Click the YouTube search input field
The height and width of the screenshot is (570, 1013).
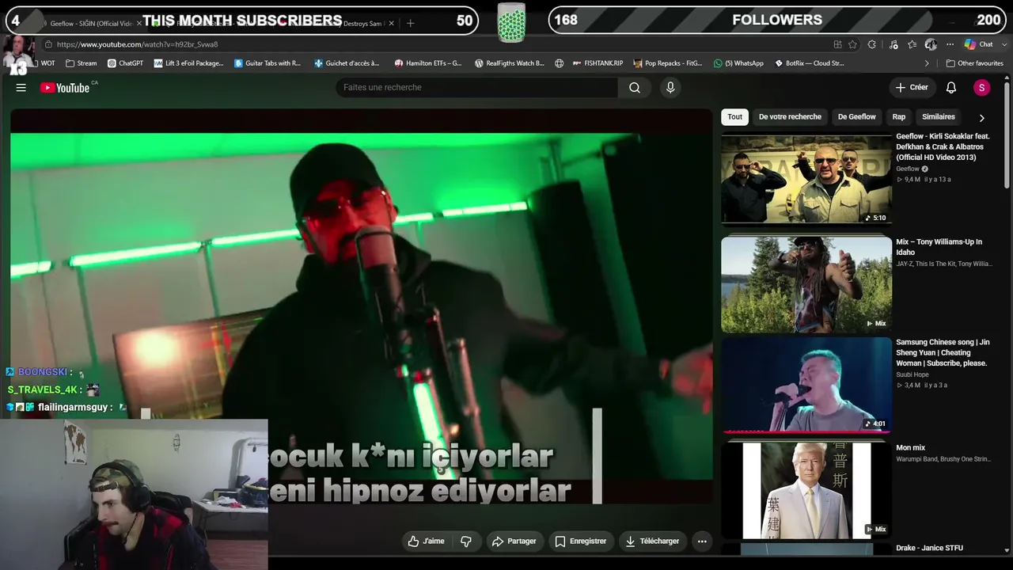pos(477,88)
